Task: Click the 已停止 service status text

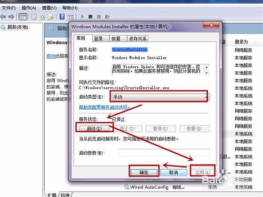Action: (118, 119)
